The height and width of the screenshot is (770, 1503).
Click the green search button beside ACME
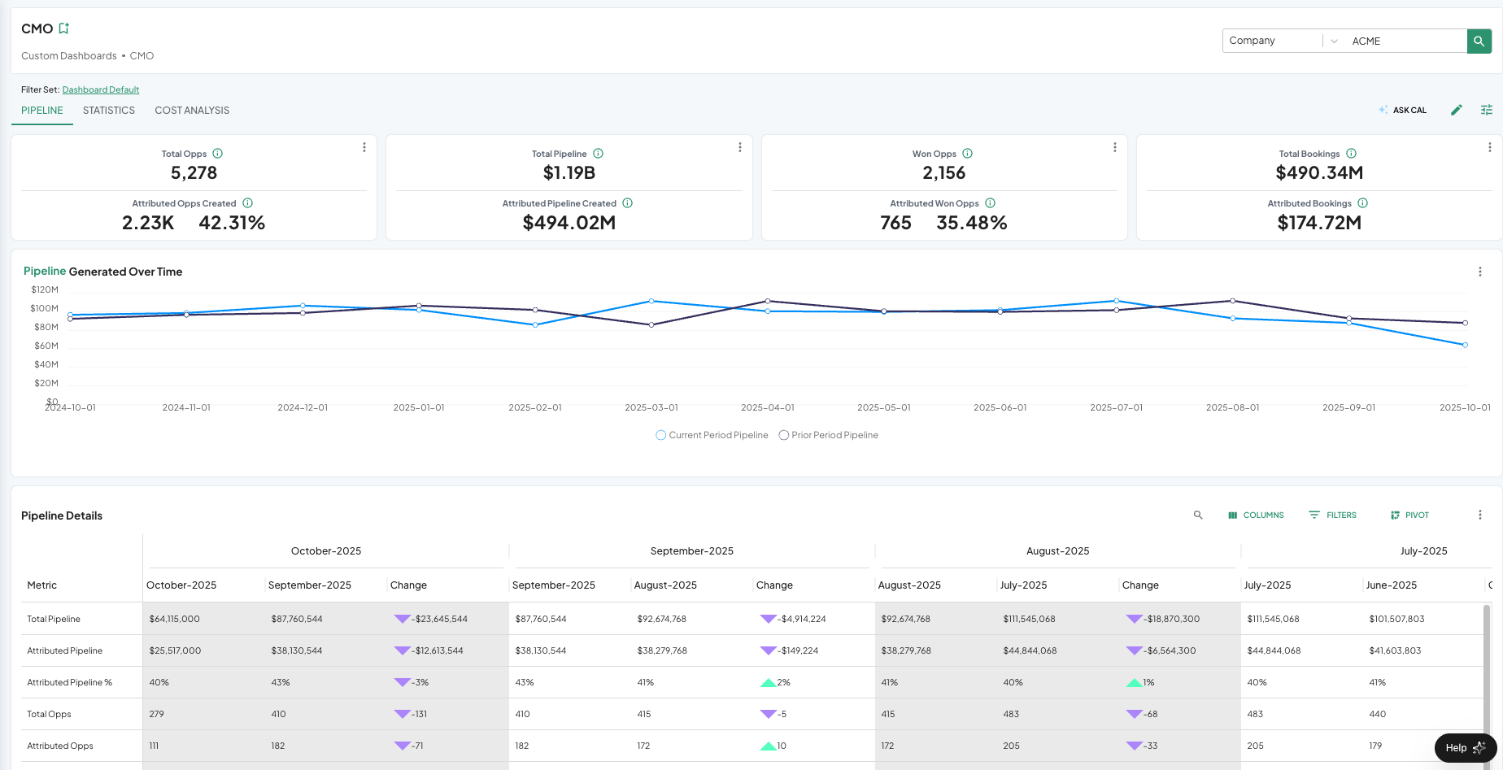point(1479,41)
